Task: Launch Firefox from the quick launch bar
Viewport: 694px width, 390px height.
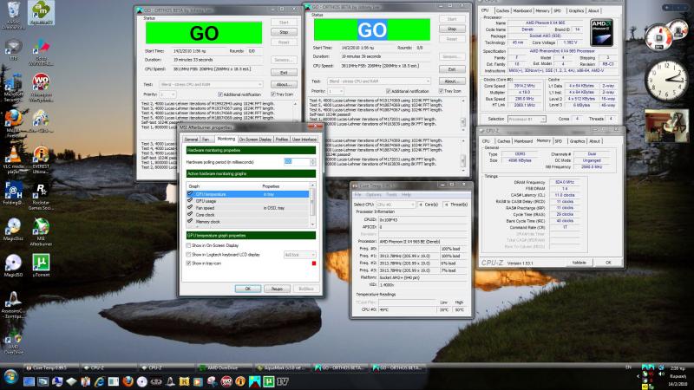Action: pos(128,381)
